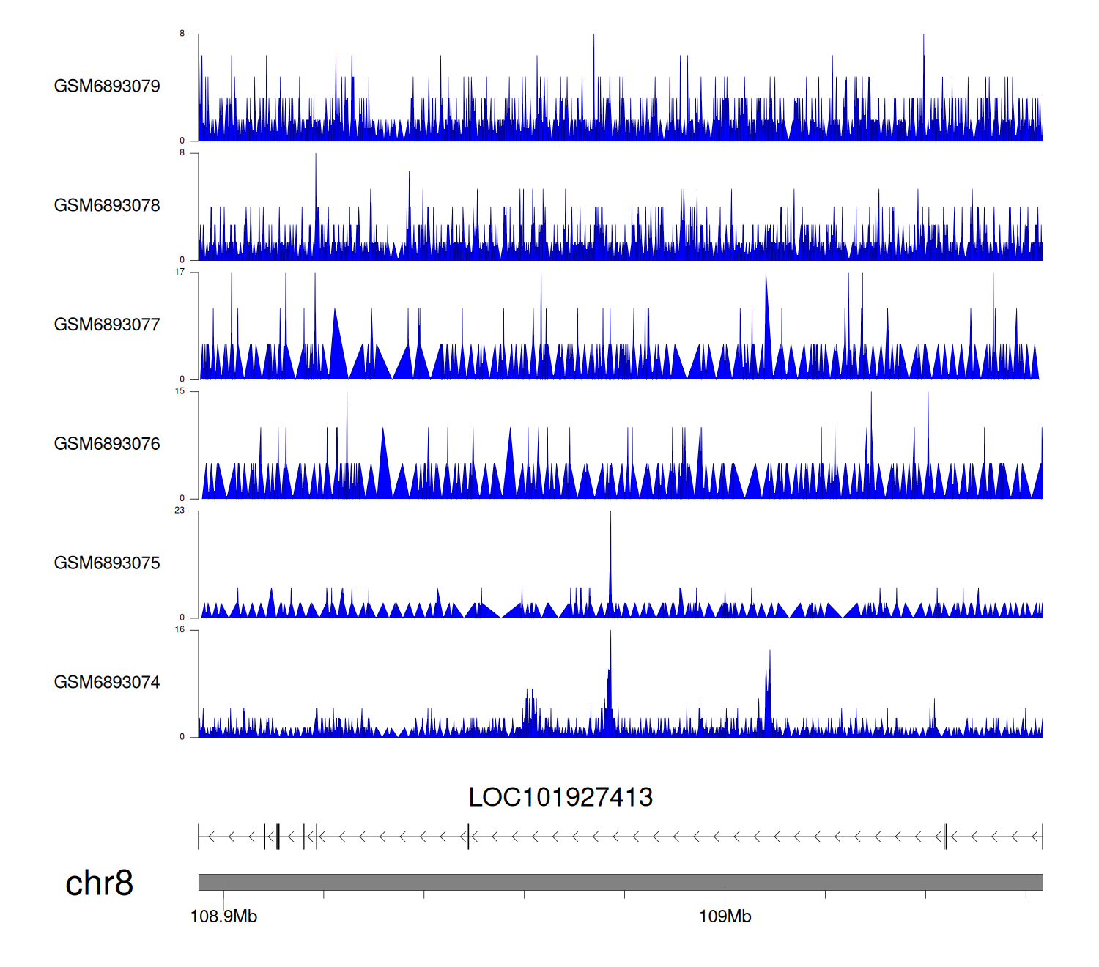Click the LOC101927413 gene name
Viewport: 1099px width, 967px height.
tap(560, 797)
